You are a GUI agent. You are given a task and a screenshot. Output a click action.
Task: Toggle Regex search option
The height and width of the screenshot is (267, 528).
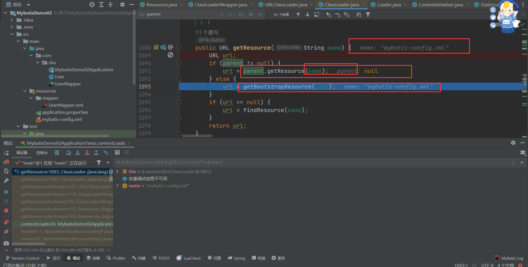pos(260,14)
